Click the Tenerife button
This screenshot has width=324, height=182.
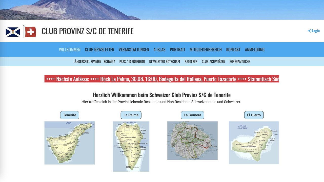click(70, 115)
